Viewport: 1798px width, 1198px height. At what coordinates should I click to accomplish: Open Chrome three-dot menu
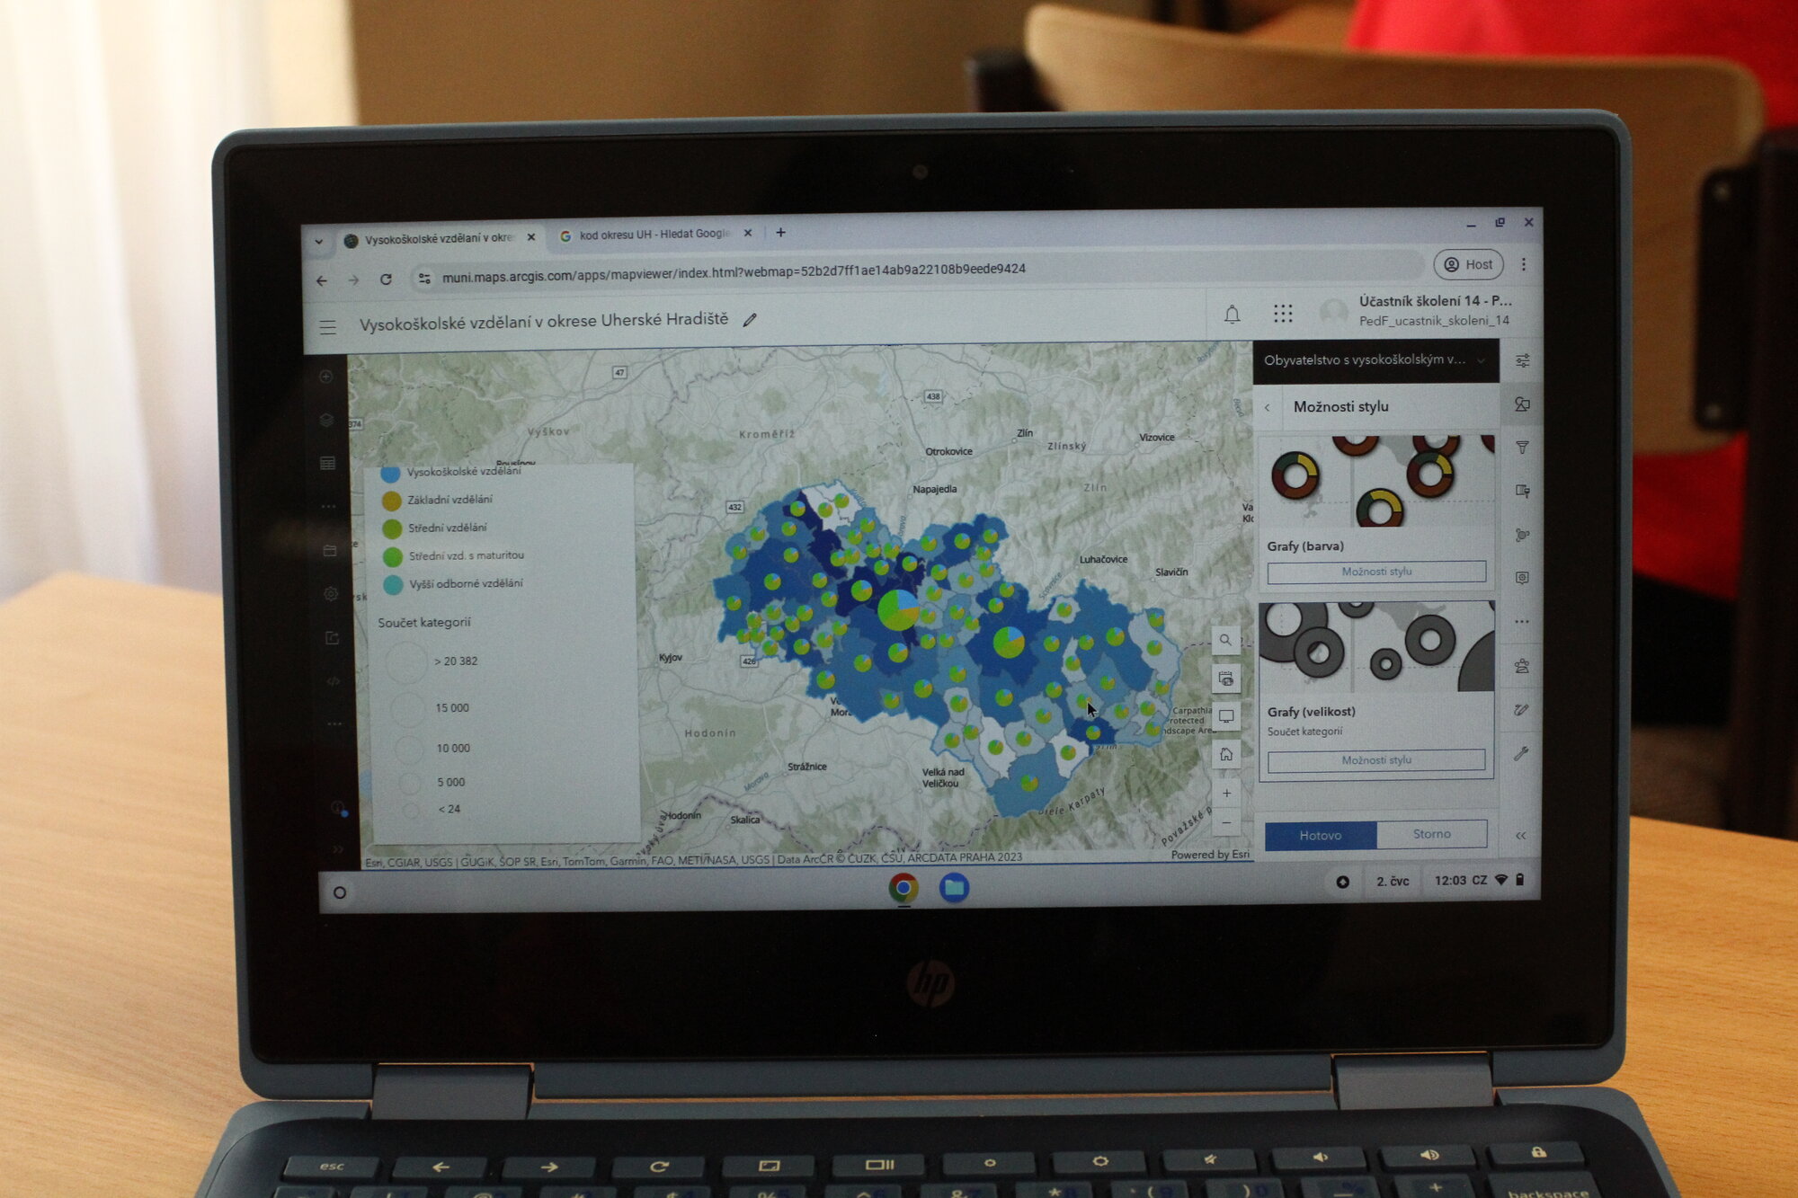click(x=1523, y=264)
